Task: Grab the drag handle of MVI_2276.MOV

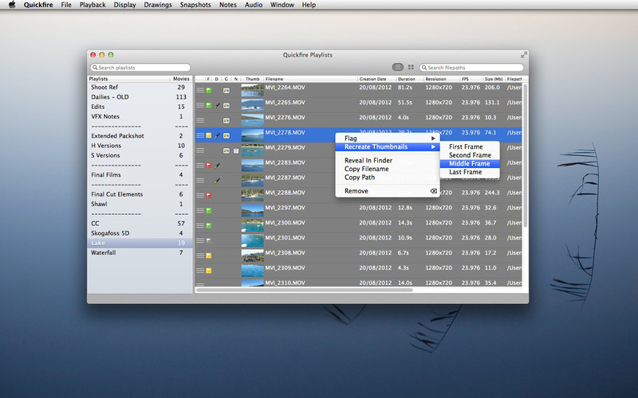Action: point(200,120)
